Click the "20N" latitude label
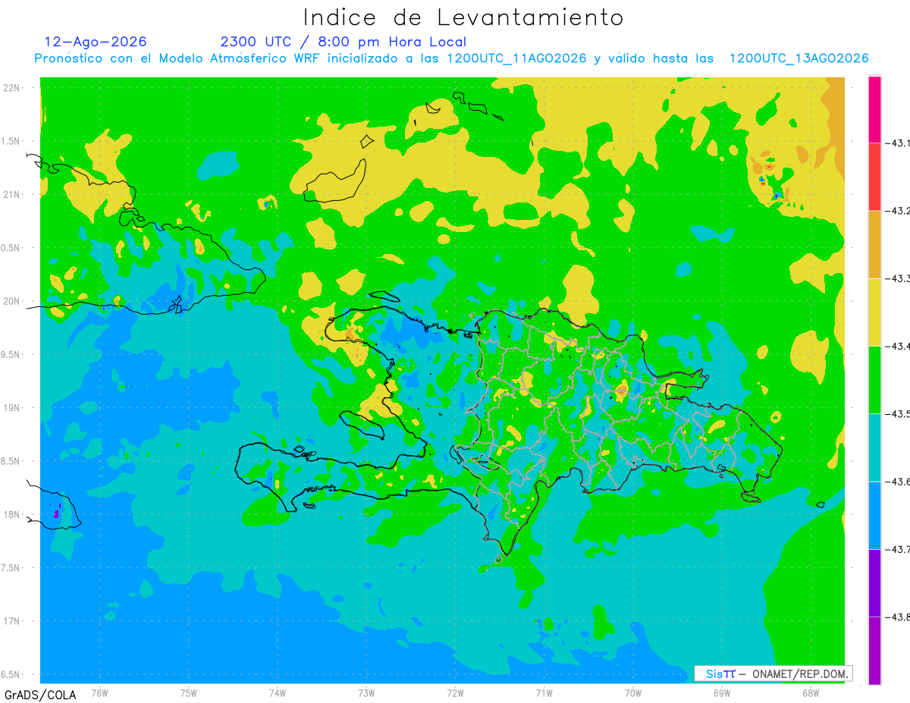 (x=11, y=301)
